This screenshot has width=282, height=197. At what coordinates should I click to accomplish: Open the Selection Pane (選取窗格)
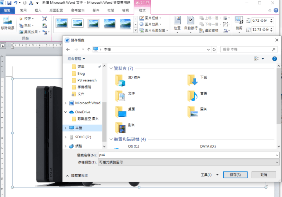209,30
